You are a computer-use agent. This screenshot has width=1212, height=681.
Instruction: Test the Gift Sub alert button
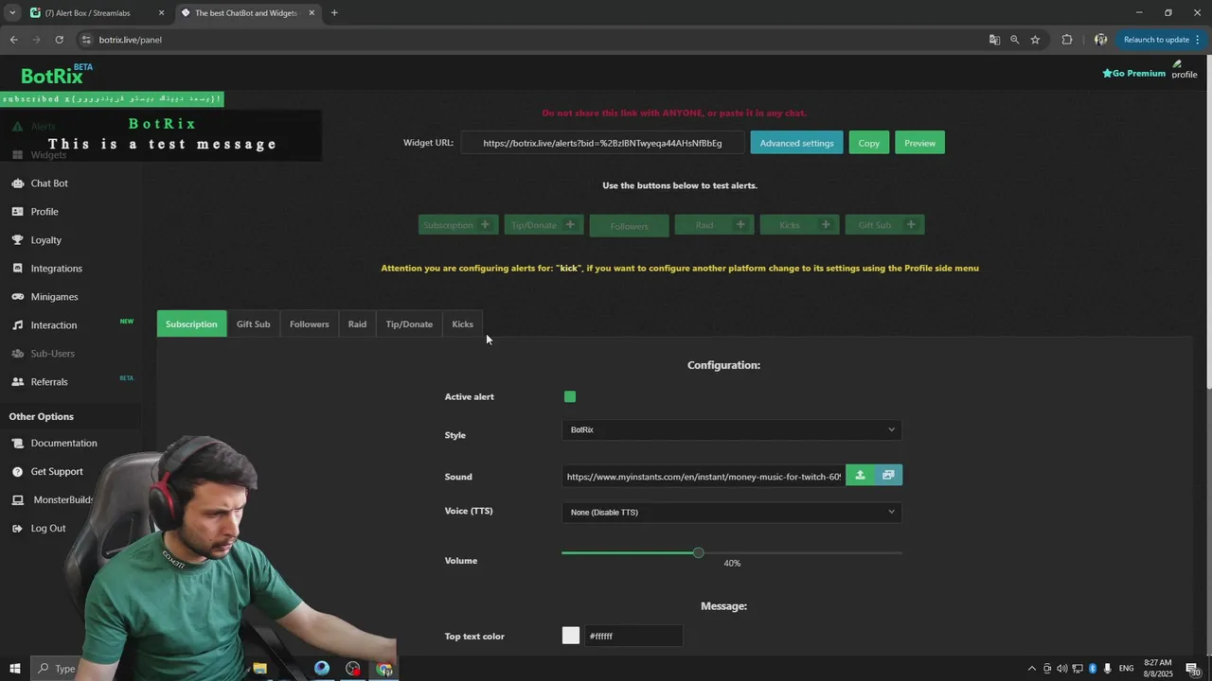(884, 225)
